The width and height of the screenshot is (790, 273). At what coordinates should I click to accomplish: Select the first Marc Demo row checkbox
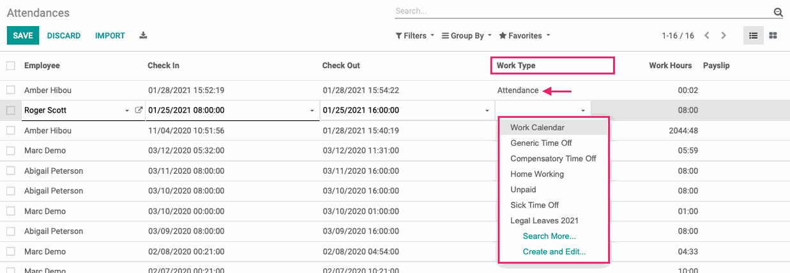[10, 151]
